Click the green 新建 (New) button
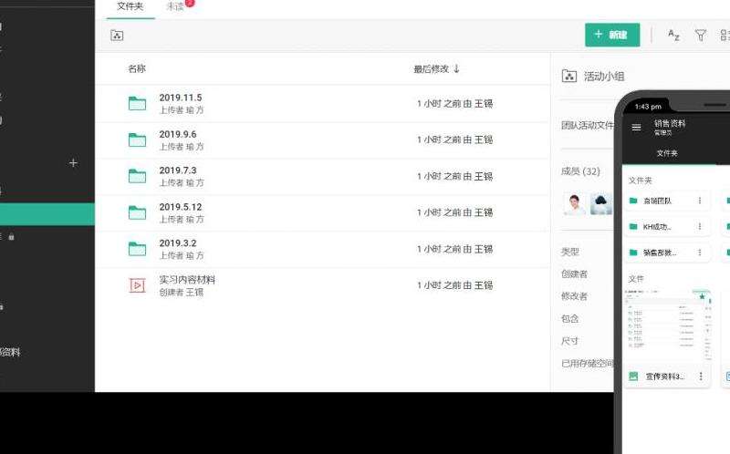The height and width of the screenshot is (454, 730). (x=612, y=36)
